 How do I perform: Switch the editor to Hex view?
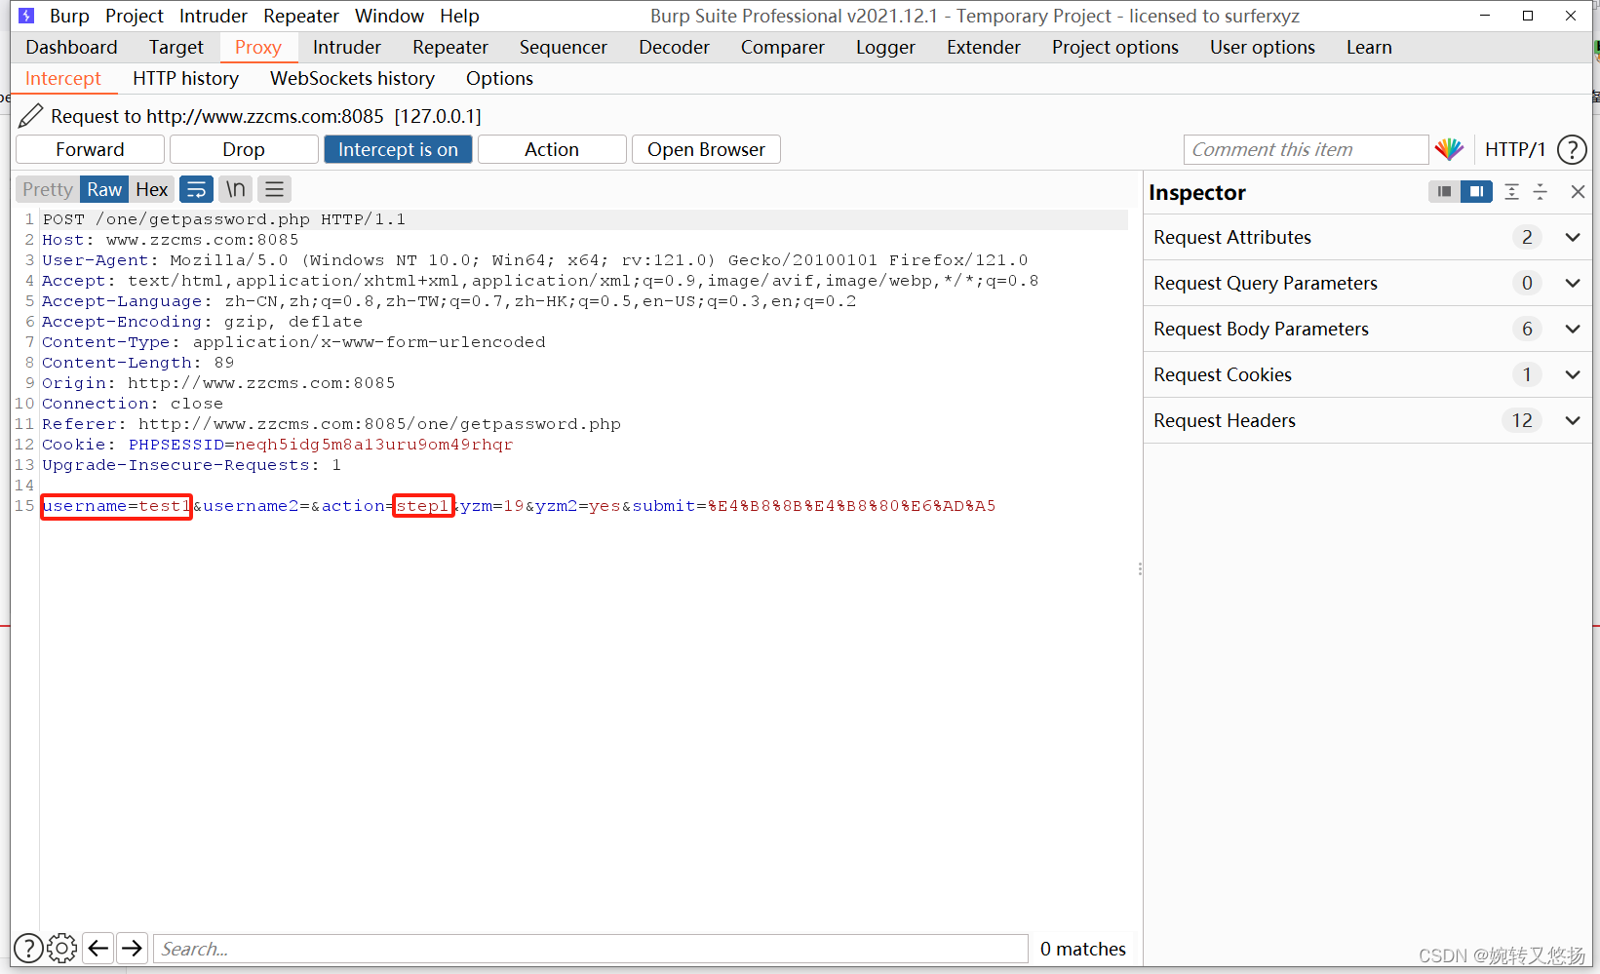151,189
